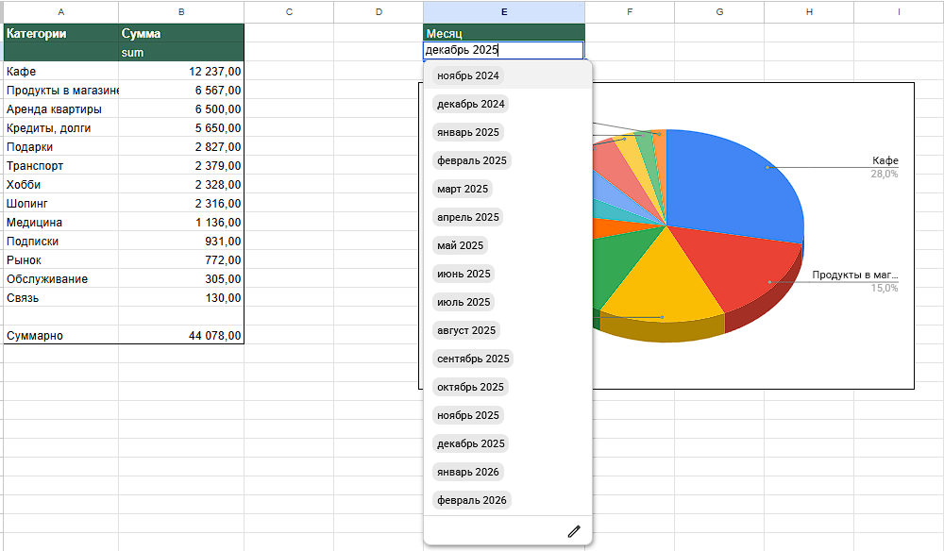Select the 'Кафе' category cell
This screenshot has height=551, width=944.
click(60, 72)
